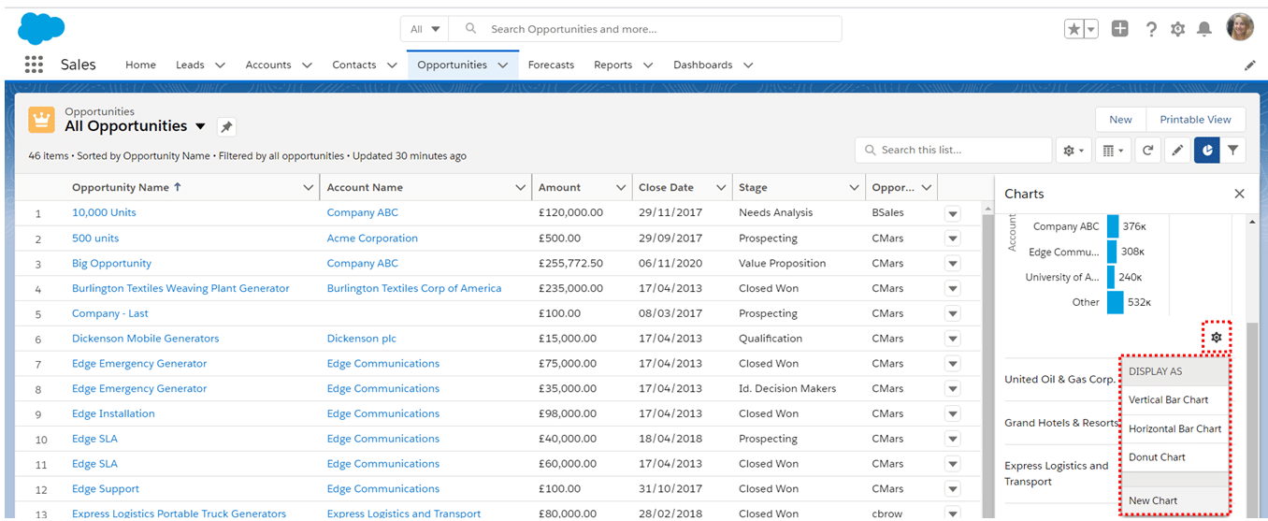1268x521 pixels.
Task: Open the list filters funnel icon
Action: 1233,150
